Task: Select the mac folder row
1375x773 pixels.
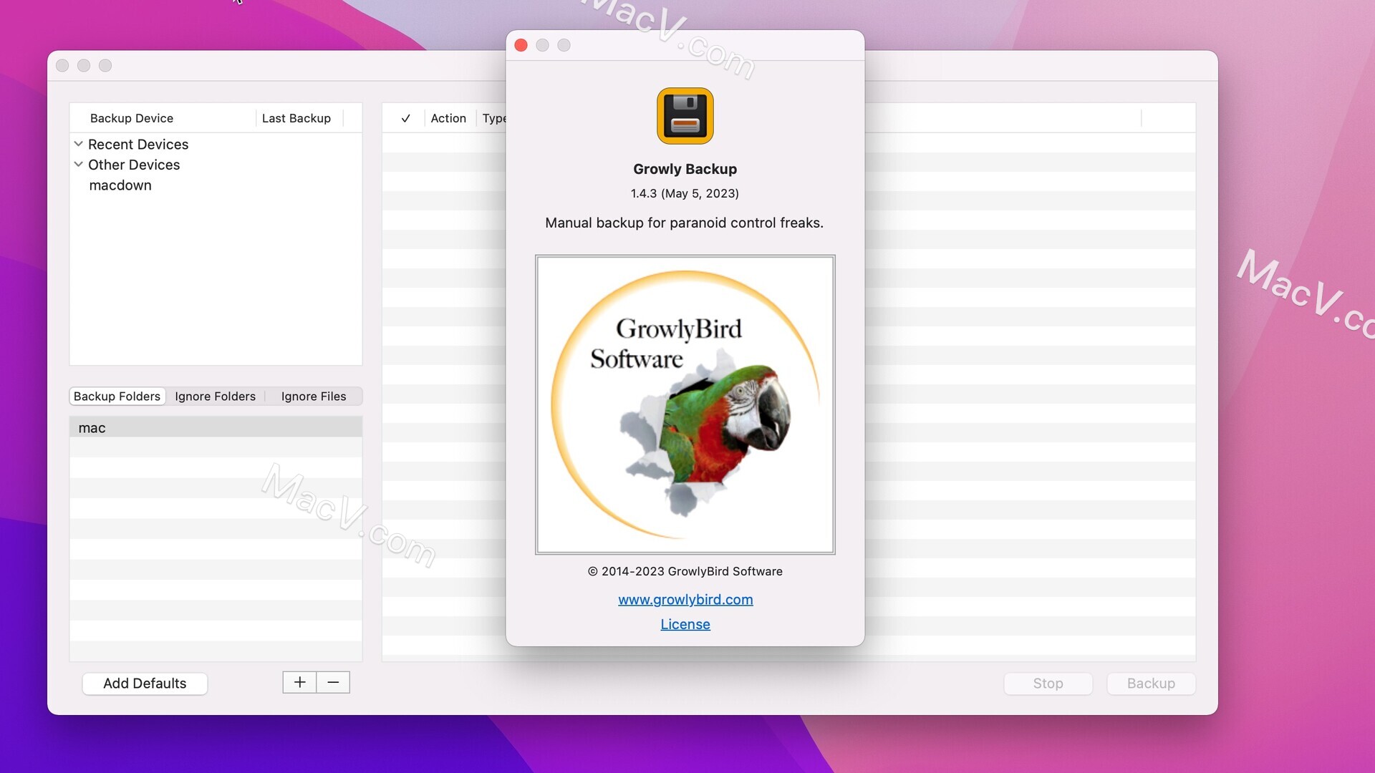Action: (216, 427)
